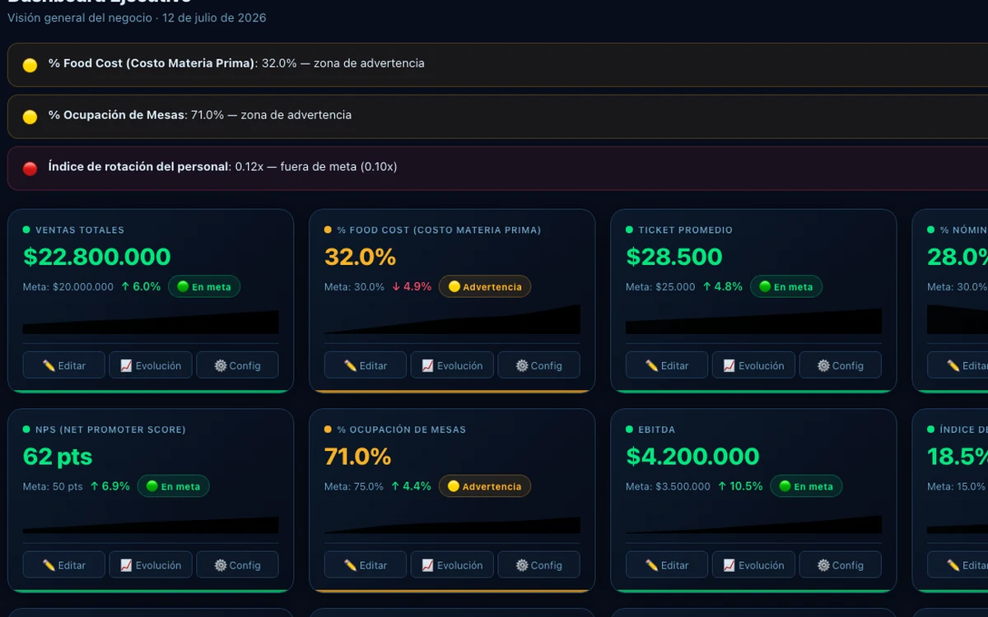Click red circle icon in rotación del personal alert
The image size is (988, 617).
click(x=30, y=169)
